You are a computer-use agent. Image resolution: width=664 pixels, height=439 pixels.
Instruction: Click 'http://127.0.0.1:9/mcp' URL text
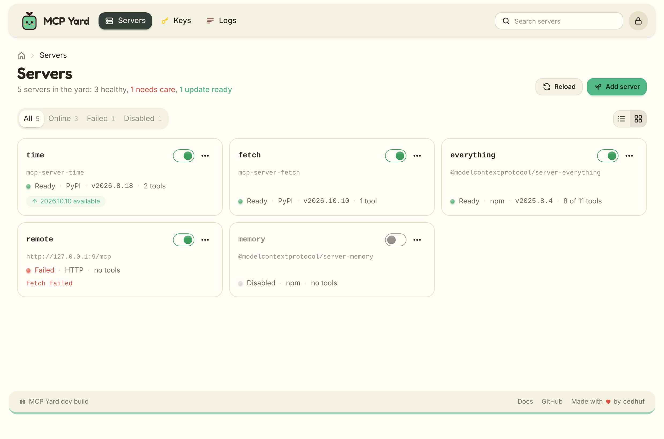point(69,256)
